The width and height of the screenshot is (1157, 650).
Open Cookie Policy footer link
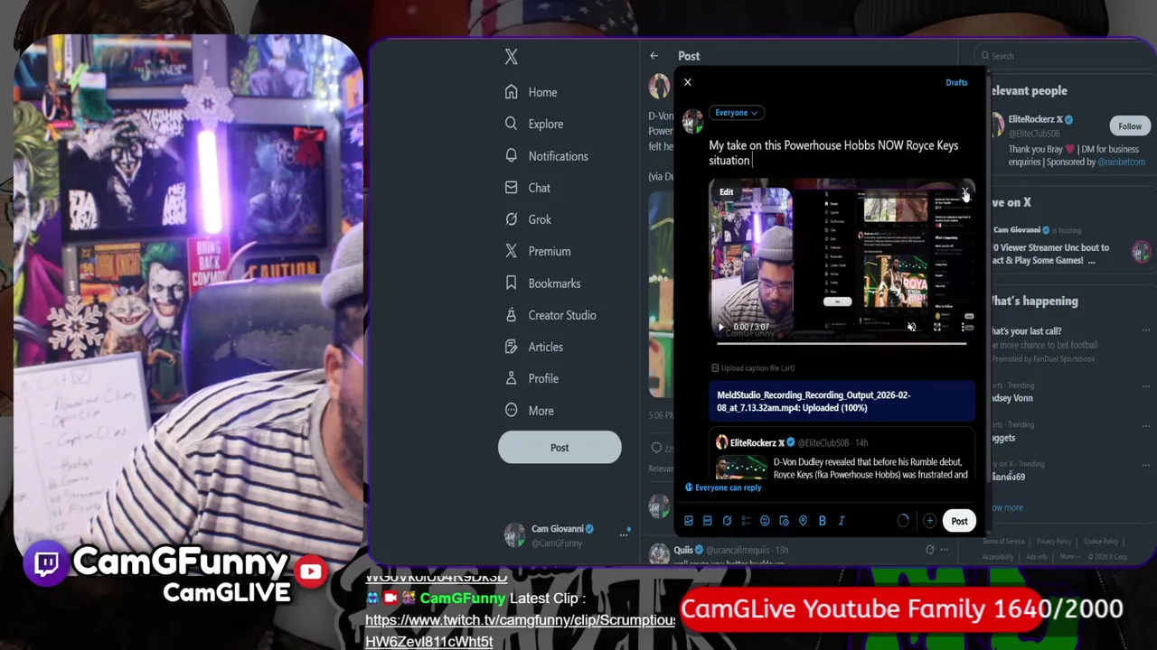point(1100,542)
